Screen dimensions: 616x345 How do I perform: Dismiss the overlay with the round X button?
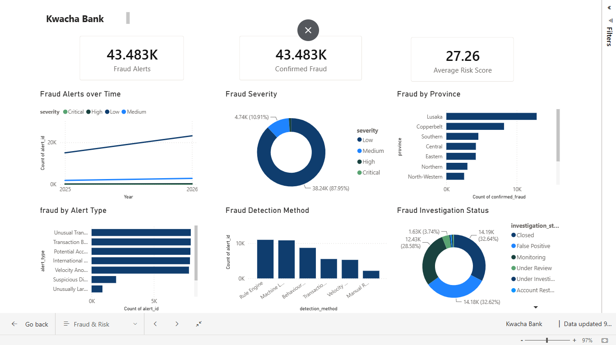308,30
